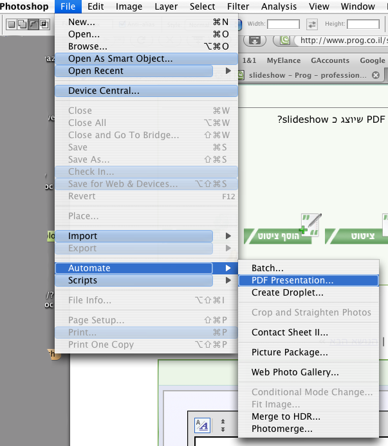
Task: Open the 1&1 bookmark
Action: click(x=249, y=60)
